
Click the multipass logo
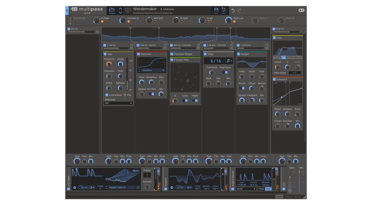click(x=86, y=9)
